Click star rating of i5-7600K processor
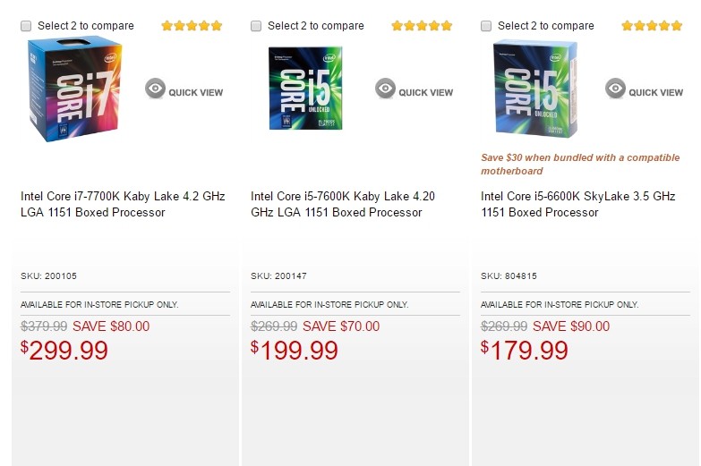 click(422, 26)
